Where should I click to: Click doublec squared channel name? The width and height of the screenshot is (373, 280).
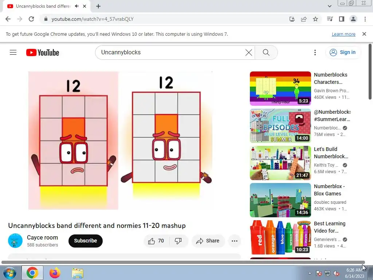coord(330,202)
